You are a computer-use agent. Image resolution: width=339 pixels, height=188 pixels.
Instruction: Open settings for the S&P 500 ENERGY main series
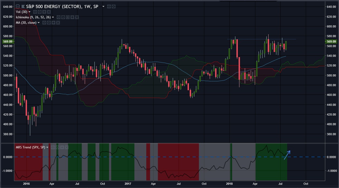(x=114, y=6)
